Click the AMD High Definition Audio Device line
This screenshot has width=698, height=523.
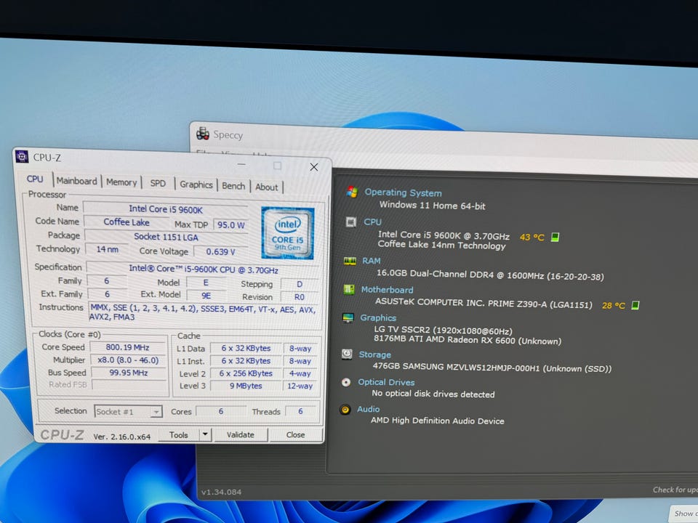438,421
